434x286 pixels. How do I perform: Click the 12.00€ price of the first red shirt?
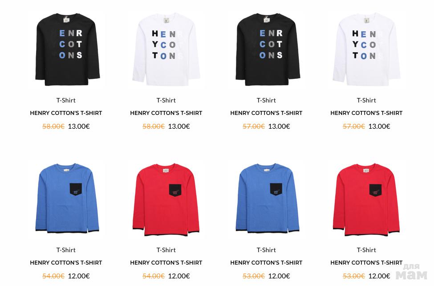(x=179, y=276)
